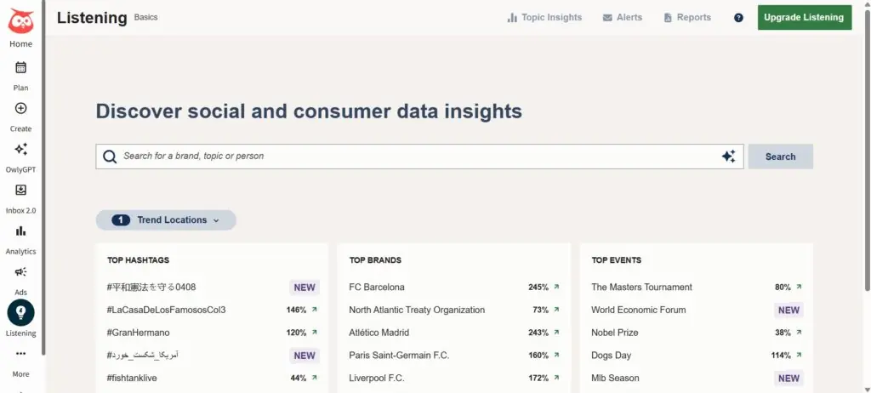871x393 pixels.
Task: Click NEW badge beside World Economic Forum
Action: 788,310
